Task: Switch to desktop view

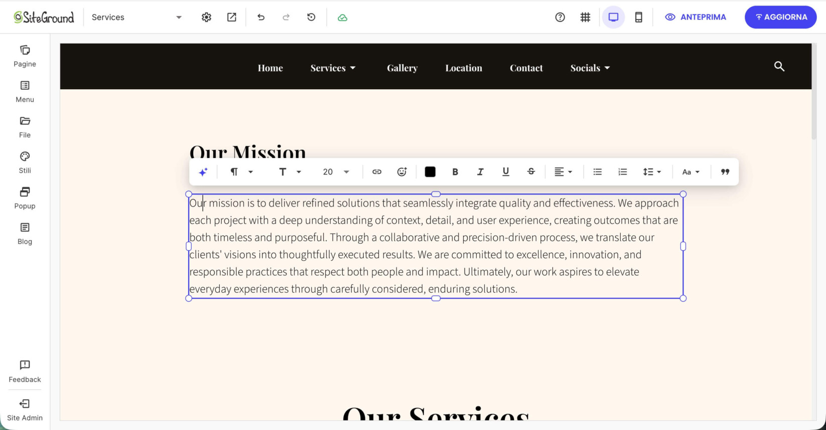Action: click(x=613, y=17)
